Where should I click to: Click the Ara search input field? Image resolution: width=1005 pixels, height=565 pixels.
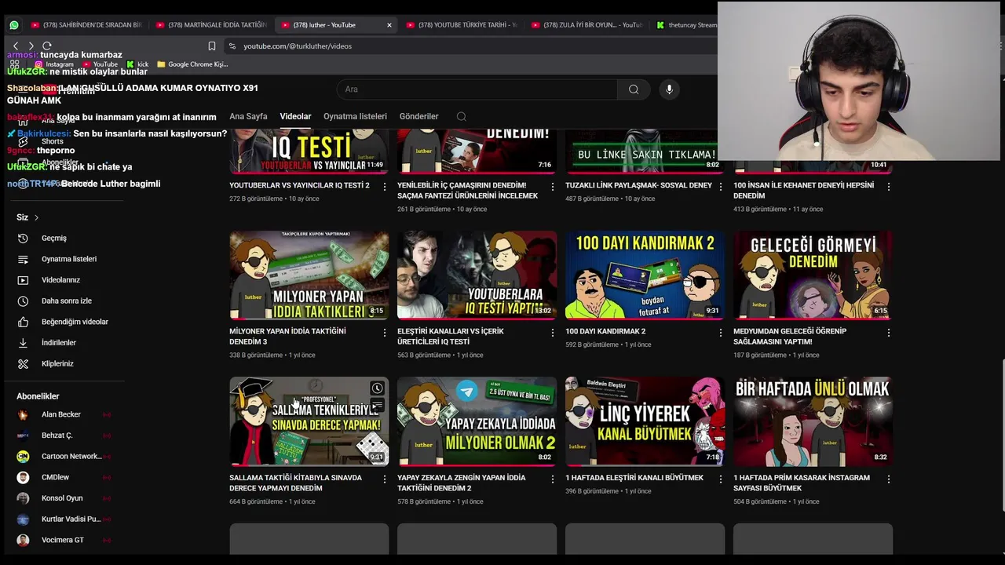(477, 89)
